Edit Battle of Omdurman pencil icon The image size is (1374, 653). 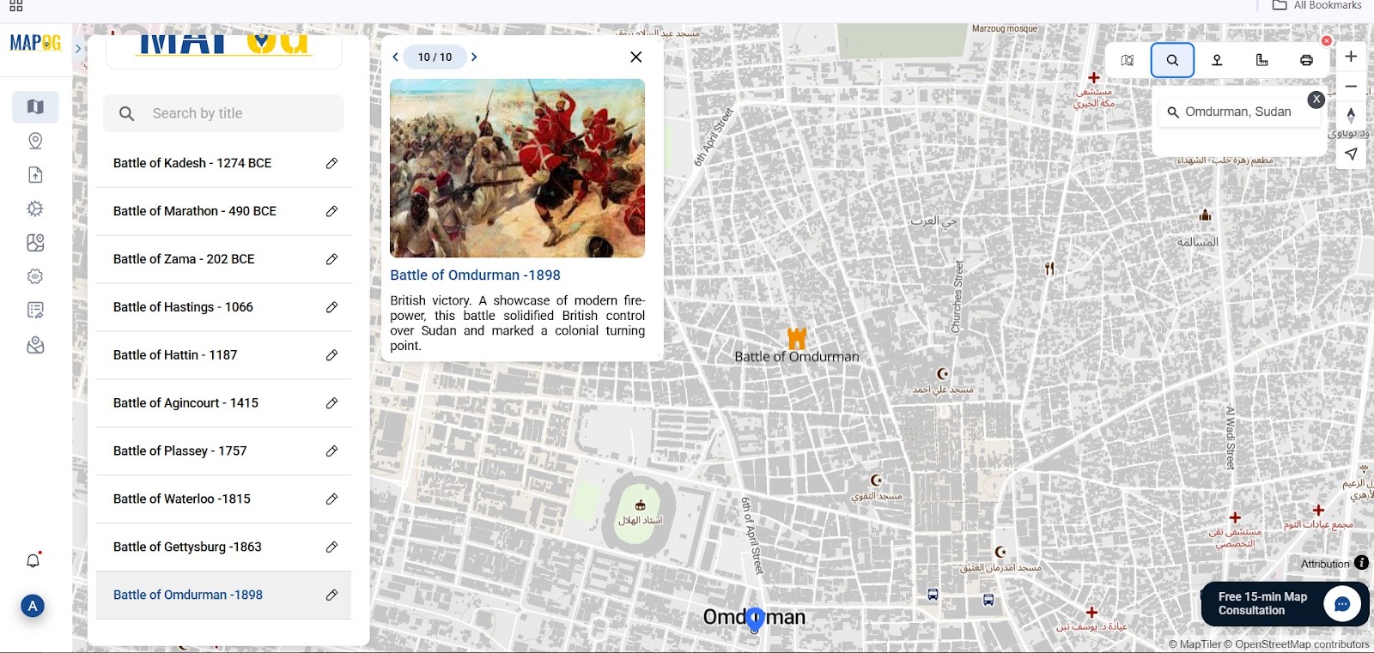click(x=331, y=596)
